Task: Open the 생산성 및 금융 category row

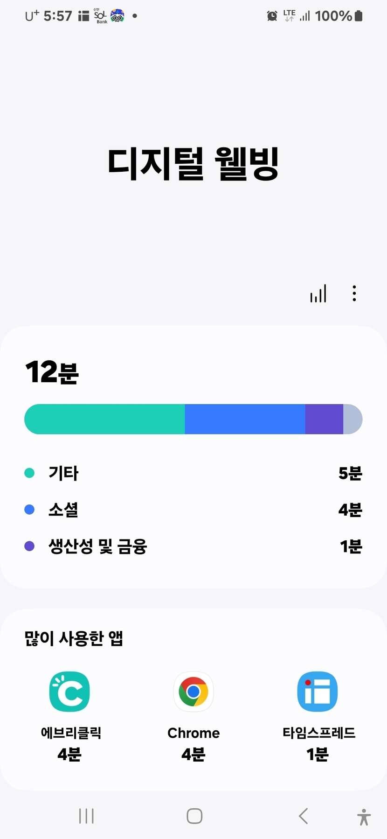Action: click(x=193, y=546)
